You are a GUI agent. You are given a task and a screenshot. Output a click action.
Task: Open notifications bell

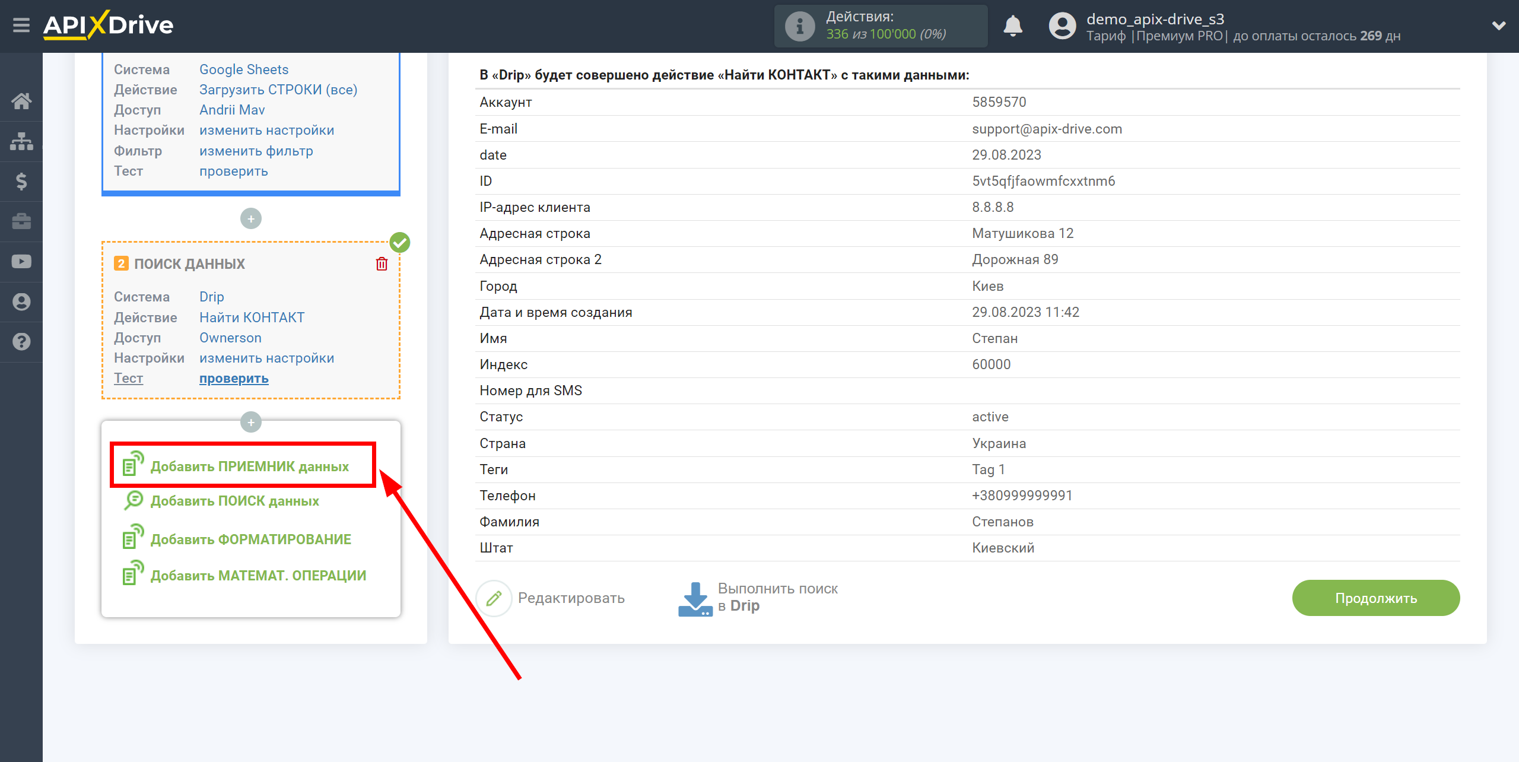coord(1013,26)
